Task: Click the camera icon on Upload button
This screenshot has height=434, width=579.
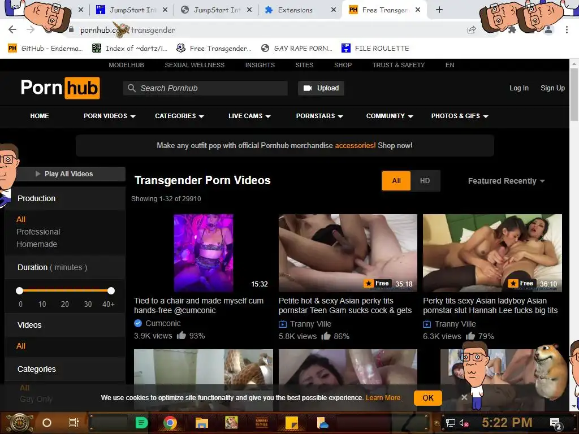Action: point(308,88)
